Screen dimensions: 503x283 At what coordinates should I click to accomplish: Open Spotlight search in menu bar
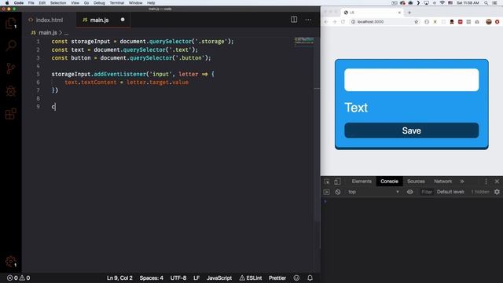[486, 3]
